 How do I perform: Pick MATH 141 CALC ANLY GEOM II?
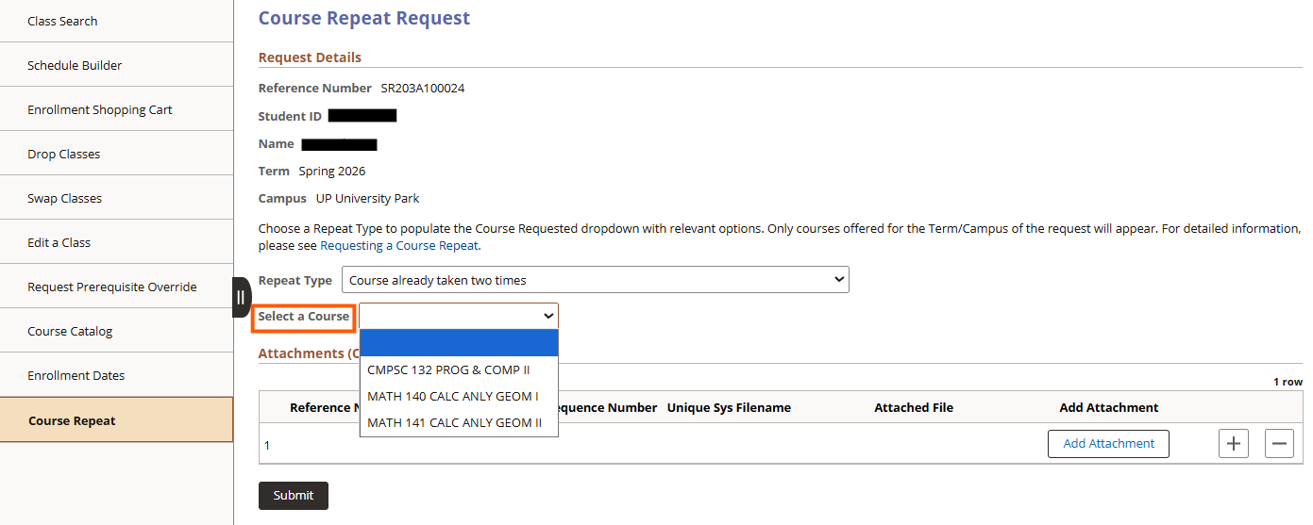pyautogui.click(x=454, y=423)
